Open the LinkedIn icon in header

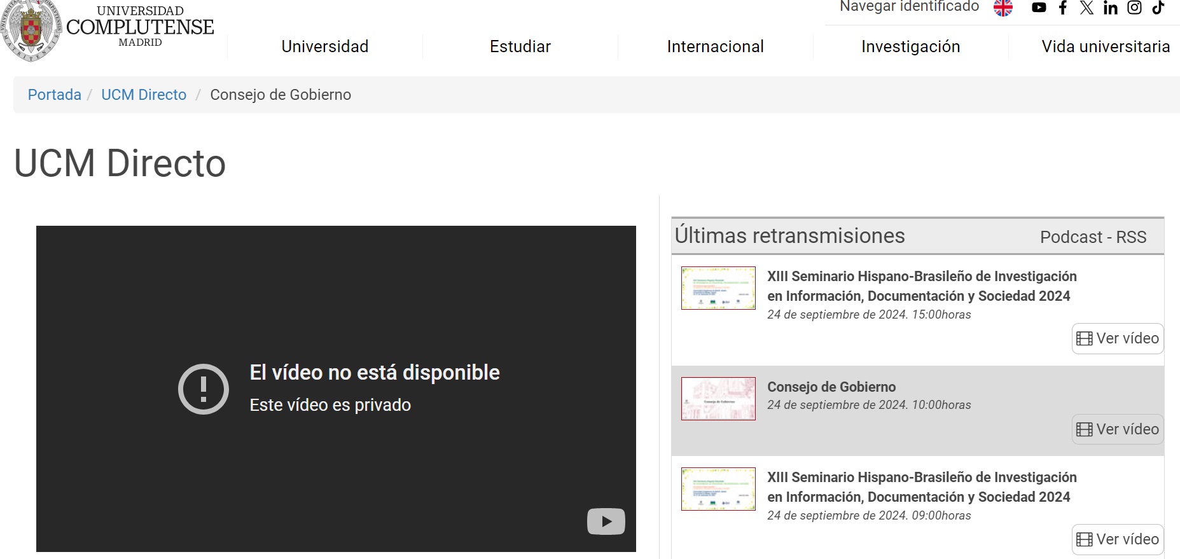1111,8
